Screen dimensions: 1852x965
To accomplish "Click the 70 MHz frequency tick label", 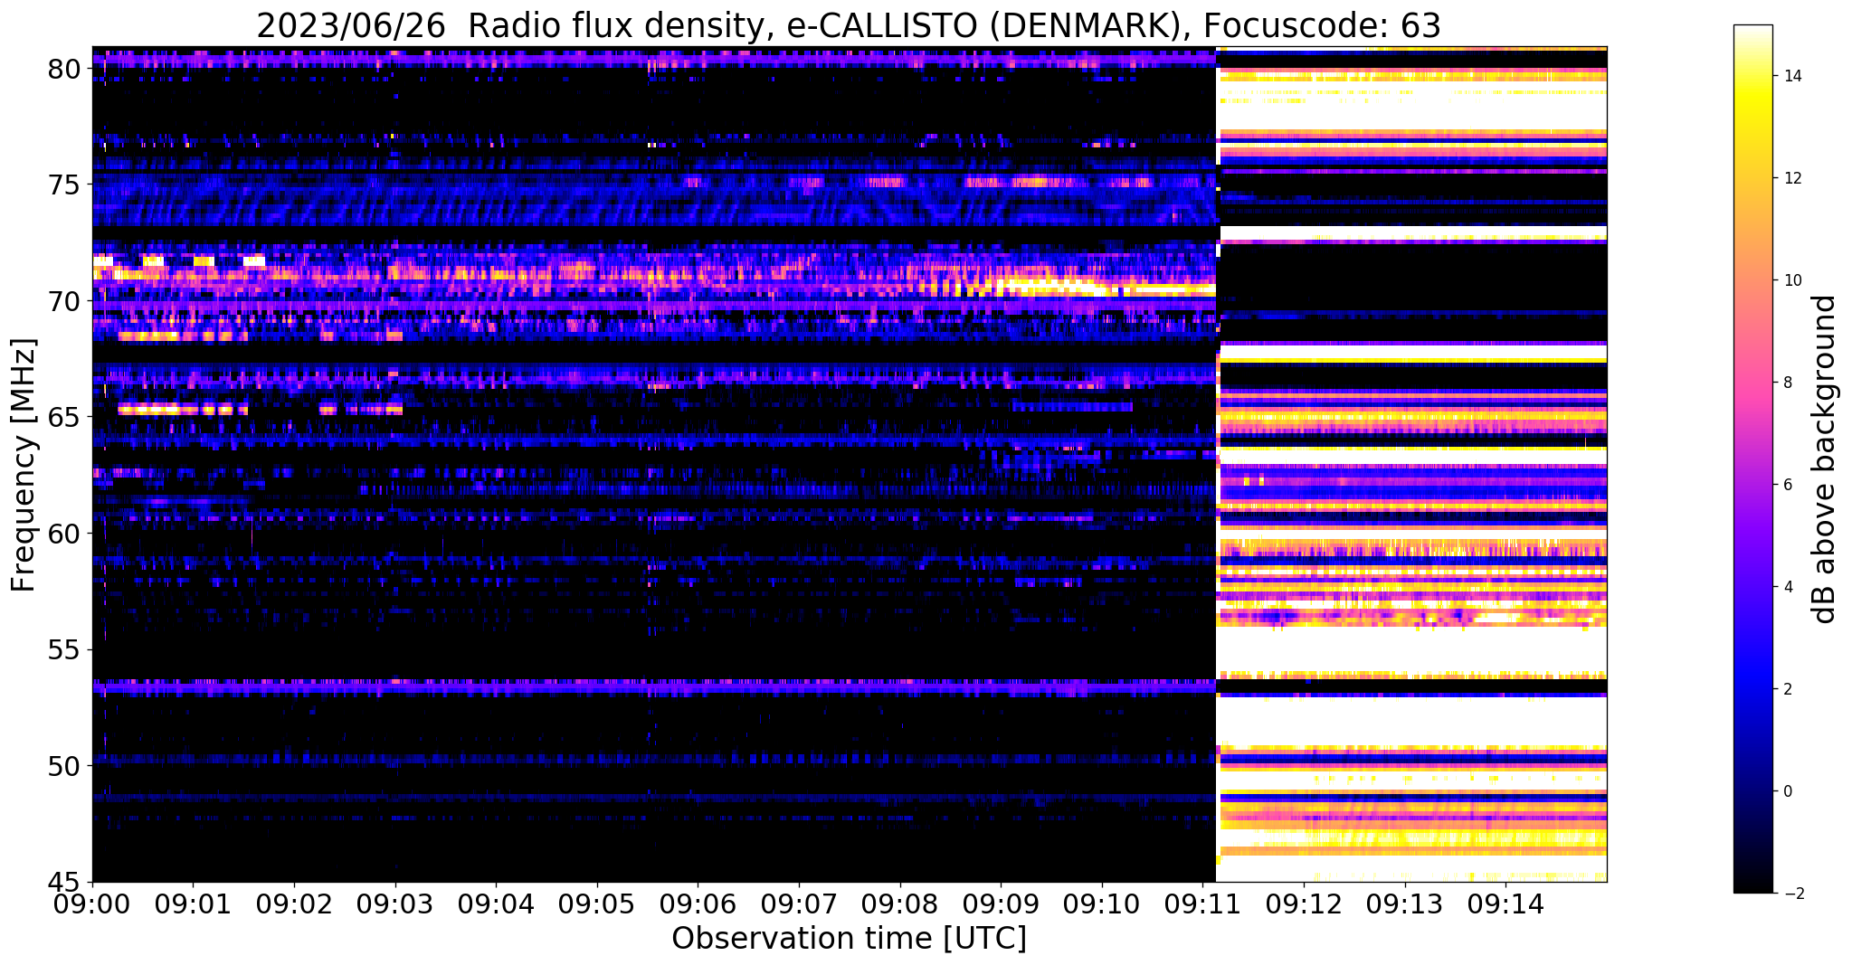I will click(64, 301).
